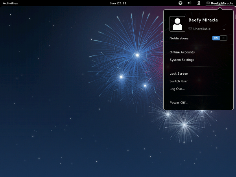Click the user avatar picture
The width and height of the screenshot is (236, 177).
[177, 24]
